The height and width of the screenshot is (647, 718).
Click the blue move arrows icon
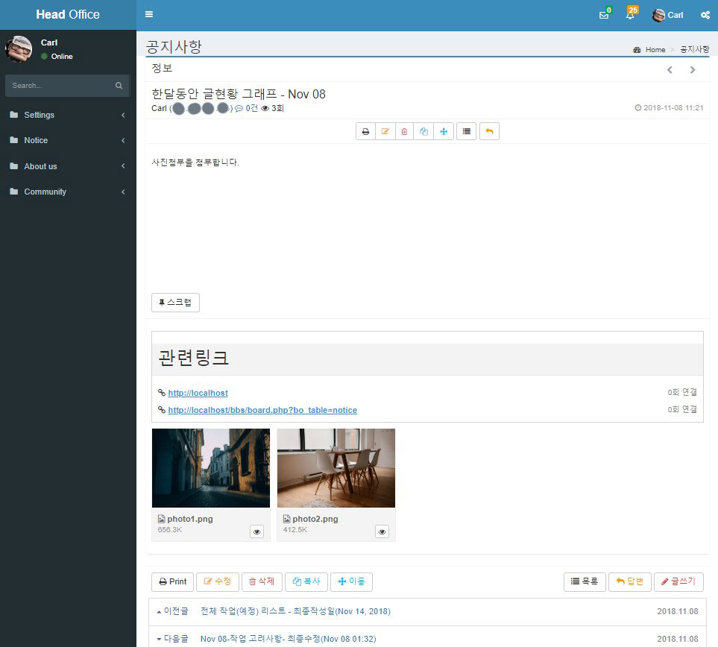(444, 131)
